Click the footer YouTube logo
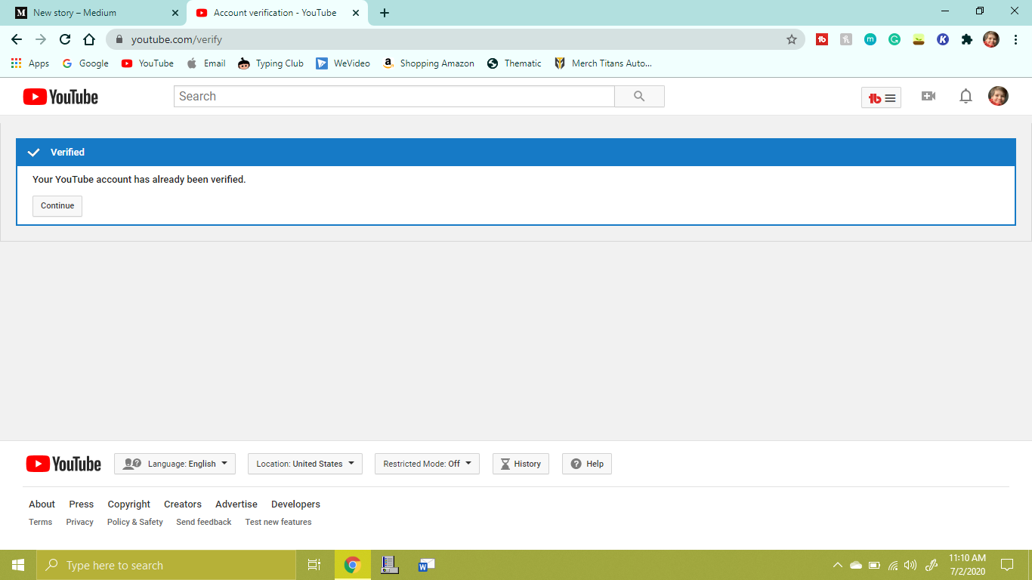Viewport: 1032px width, 580px height. point(63,464)
